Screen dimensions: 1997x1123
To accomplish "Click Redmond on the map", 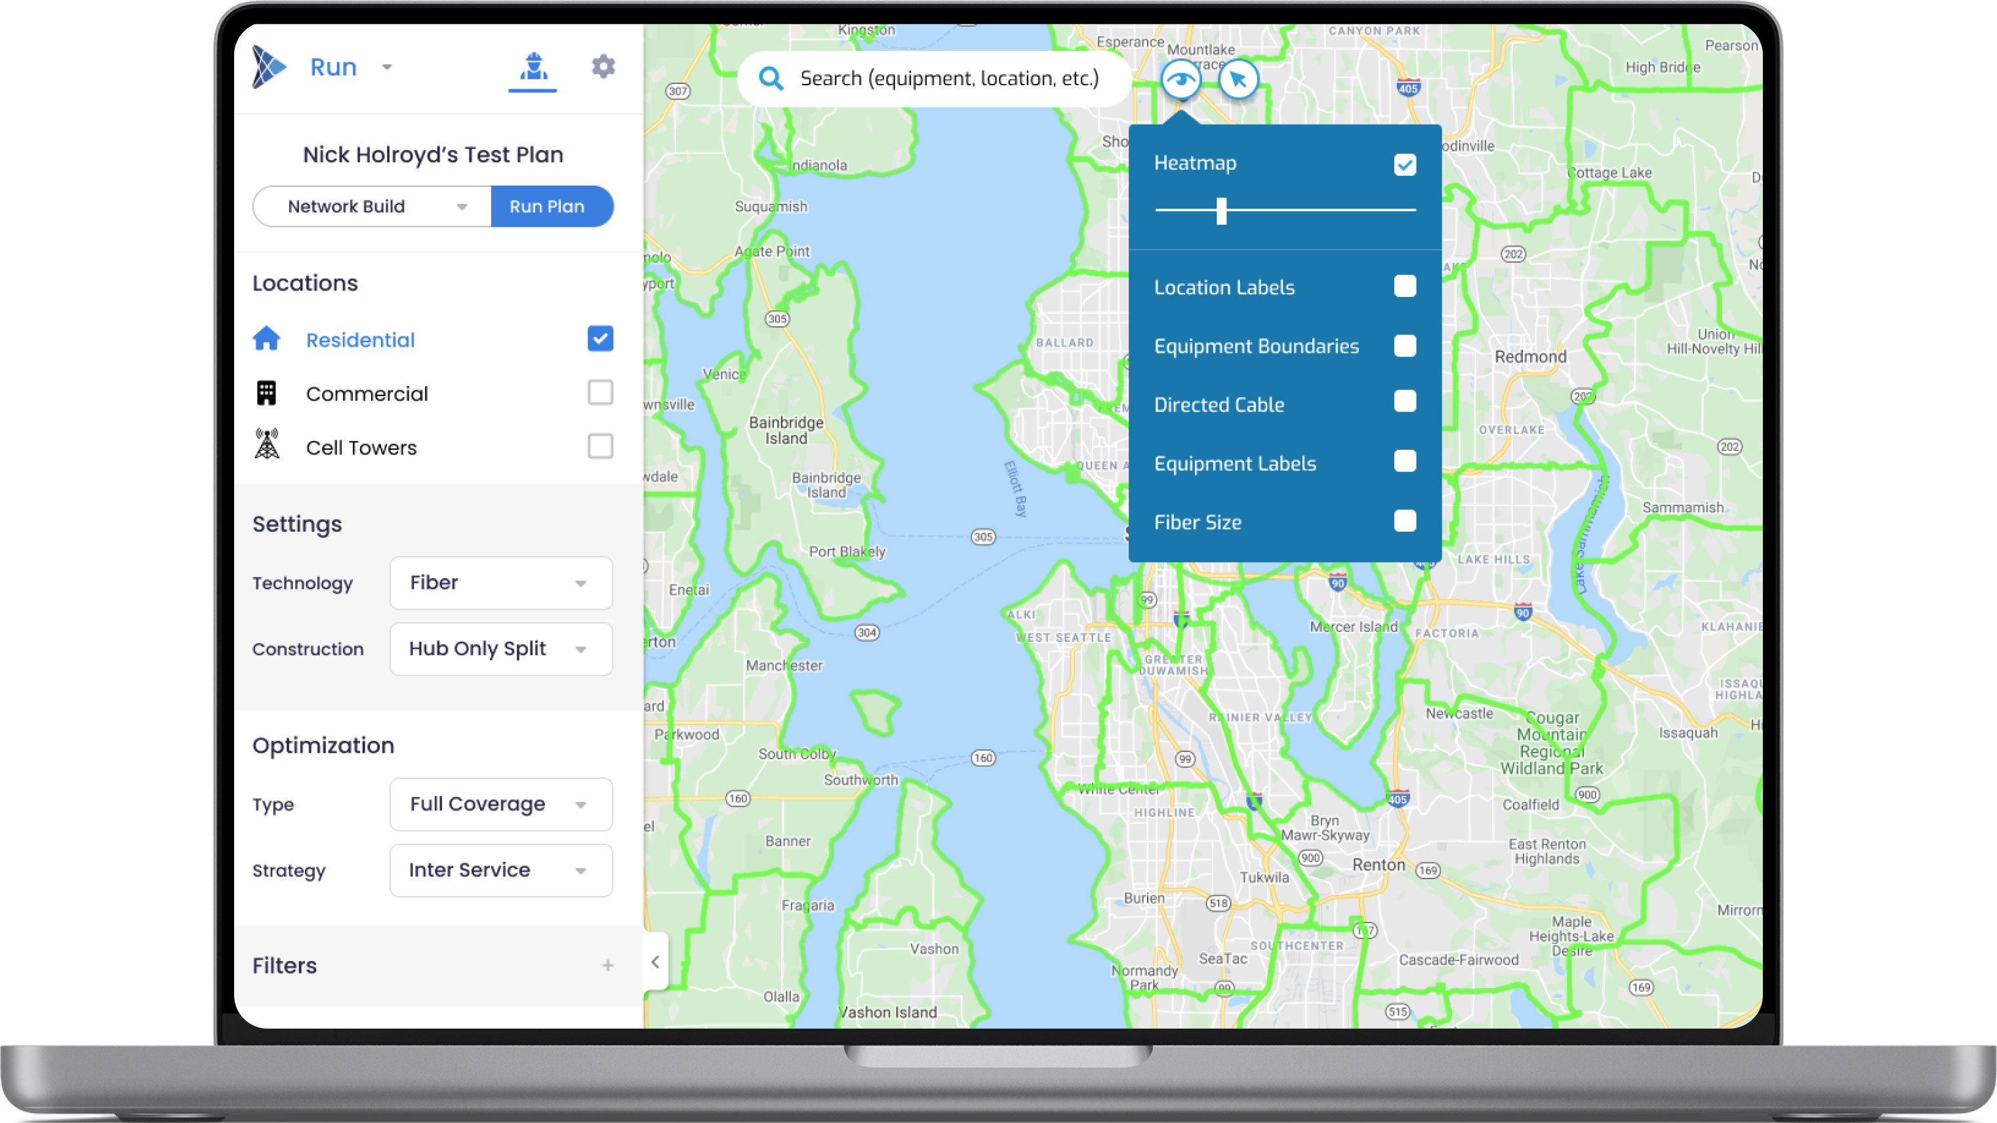I will click(1530, 357).
